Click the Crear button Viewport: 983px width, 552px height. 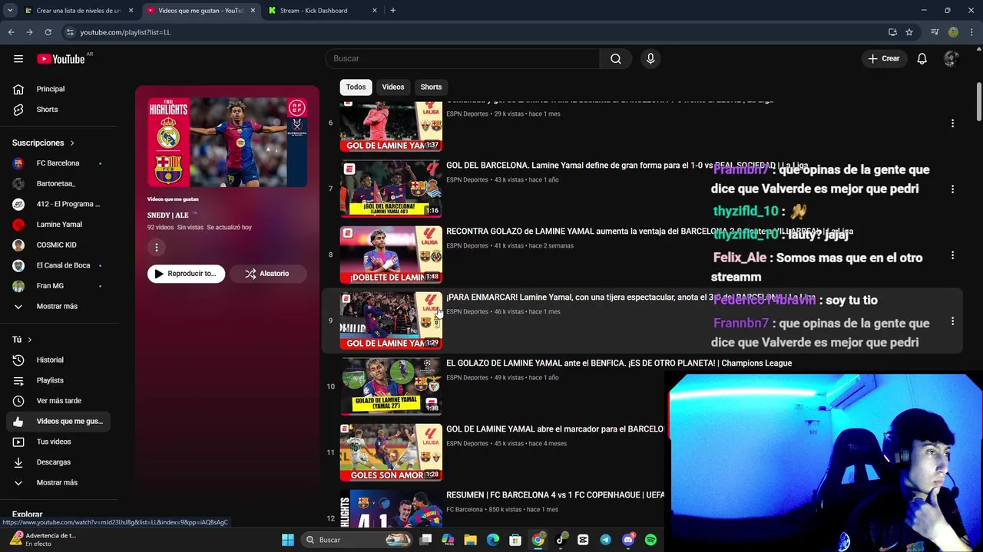click(883, 58)
